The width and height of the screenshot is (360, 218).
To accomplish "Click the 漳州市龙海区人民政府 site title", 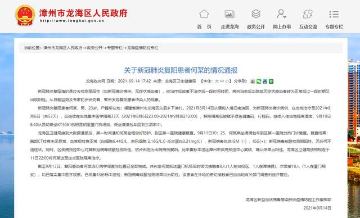I will coord(83,13).
